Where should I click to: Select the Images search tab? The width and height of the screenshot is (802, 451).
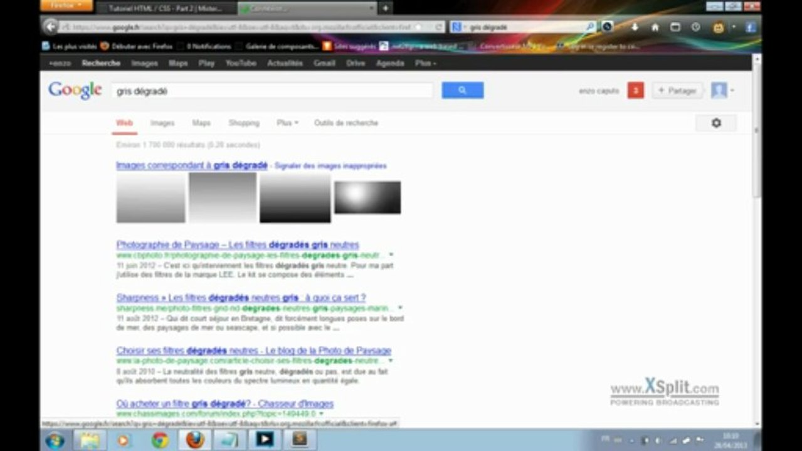[x=162, y=123]
